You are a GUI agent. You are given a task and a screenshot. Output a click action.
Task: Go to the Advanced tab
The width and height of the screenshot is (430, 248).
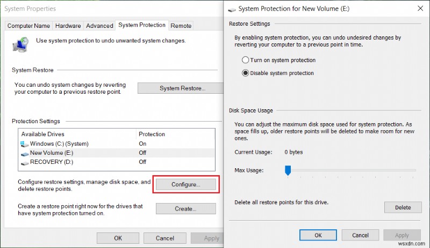tap(99, 26)
